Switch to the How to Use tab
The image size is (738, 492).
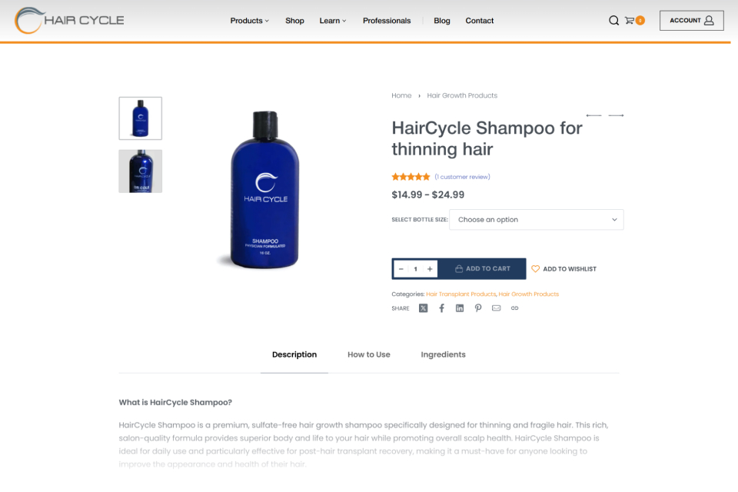click(368, 354)
